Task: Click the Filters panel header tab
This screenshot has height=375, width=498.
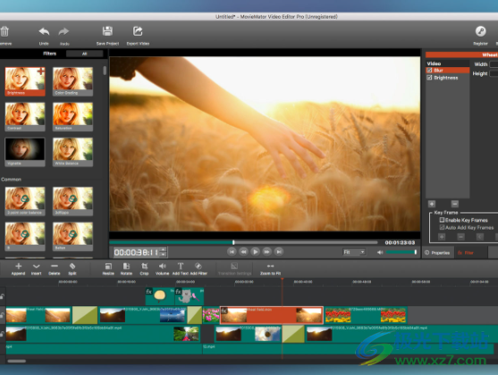Action: (49, 54)
